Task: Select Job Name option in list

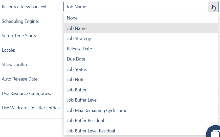Action: click(141, 28)
